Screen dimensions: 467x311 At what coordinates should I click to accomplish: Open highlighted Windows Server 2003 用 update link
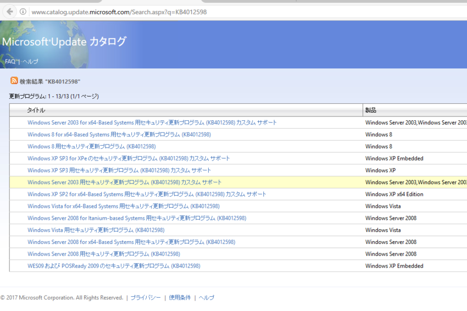(124, 182)
